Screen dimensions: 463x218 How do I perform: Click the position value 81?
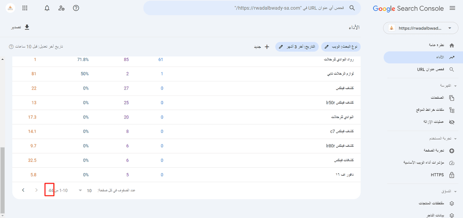click(x=33, y=74)
